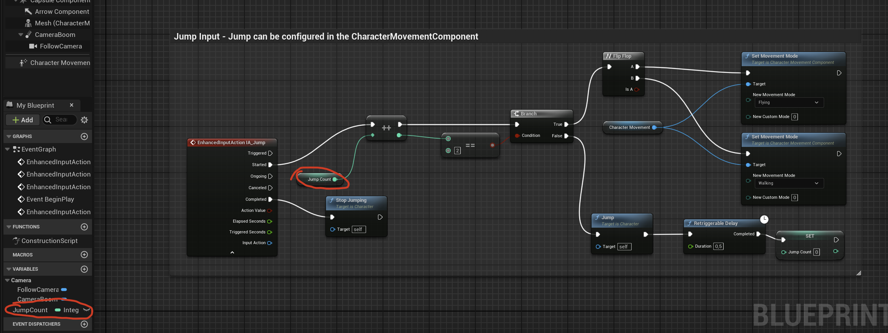Click the SET node title

pyautogui.click(x=810, y=236)
